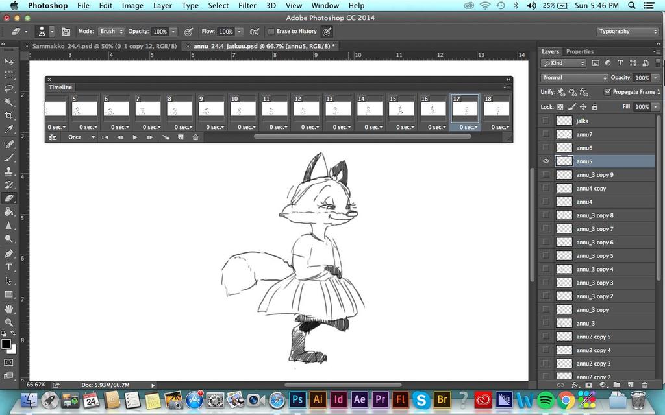
Task: Show the annu4 copy layer
Action: [546, 189]
